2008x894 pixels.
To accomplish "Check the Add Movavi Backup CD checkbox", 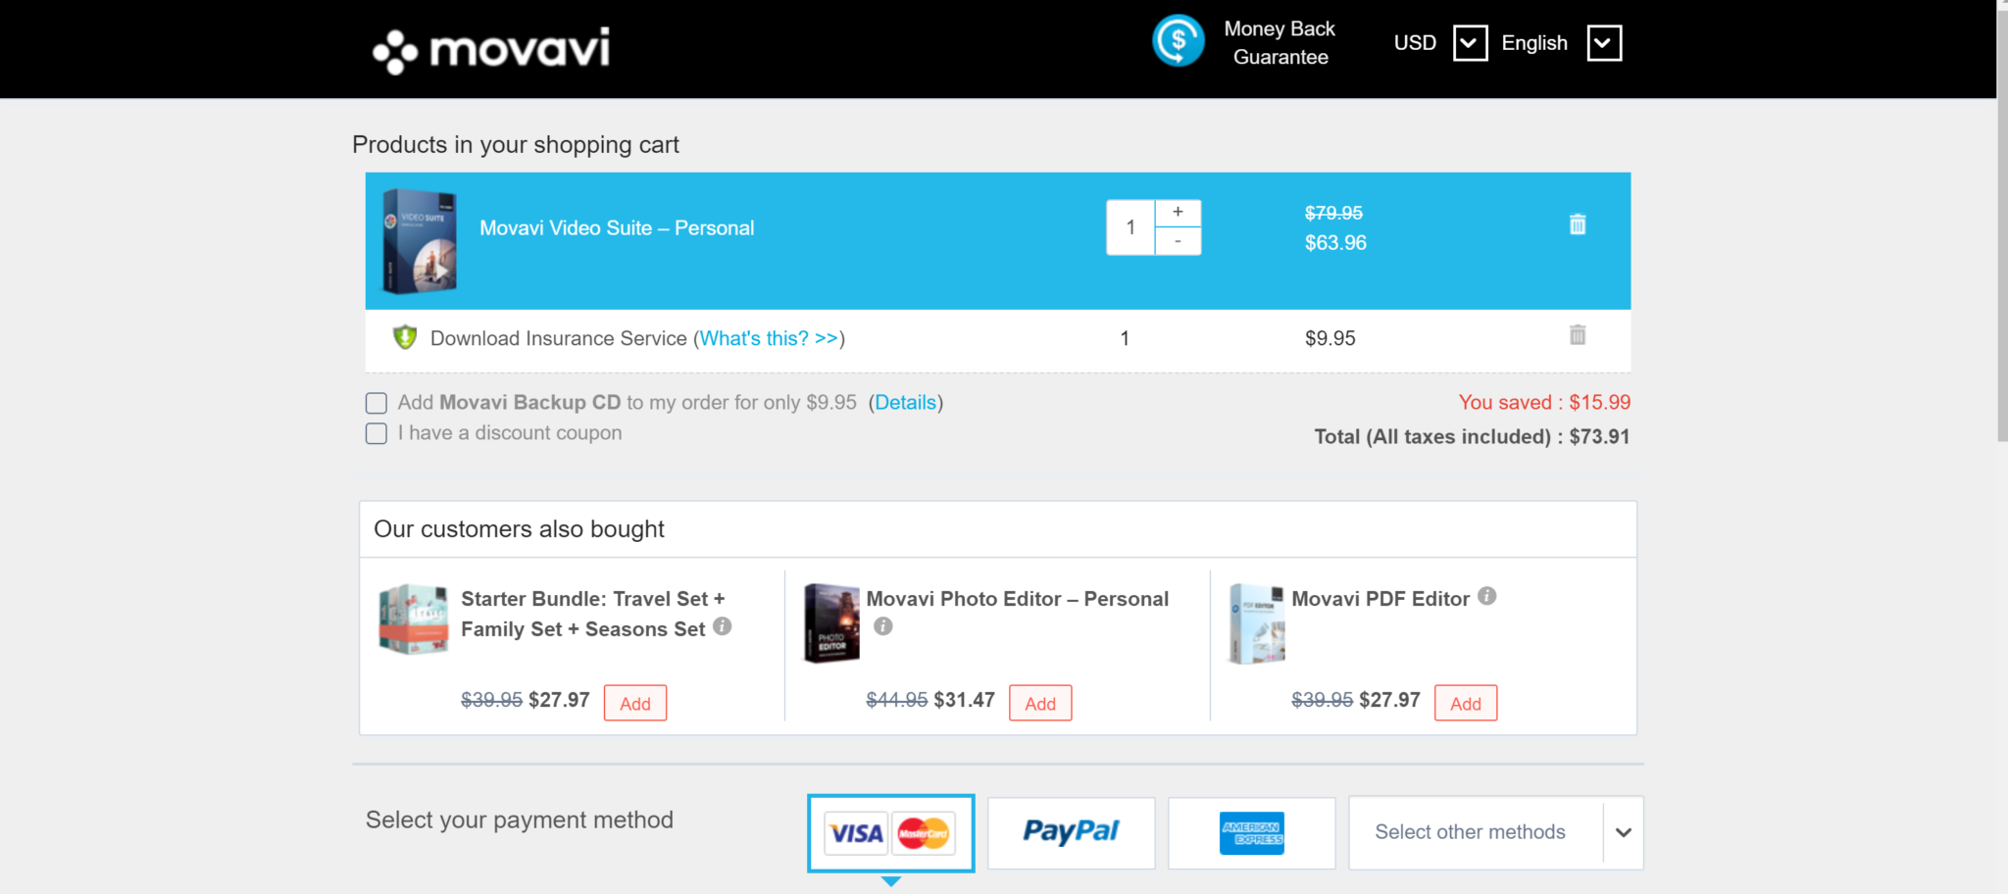I will 376,403.
